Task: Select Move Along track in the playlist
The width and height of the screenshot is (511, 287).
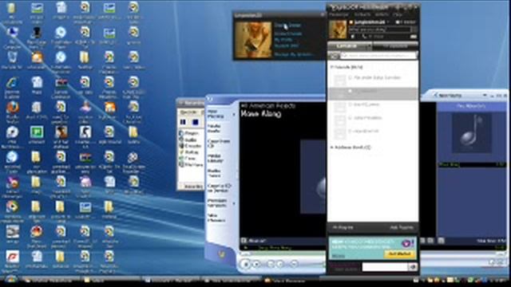Action: [x=472, y=165]
